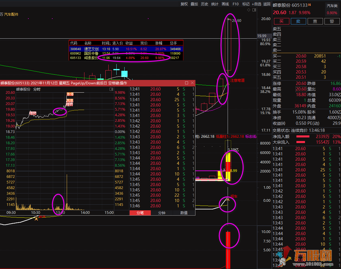Viewport: 341px width, 269px height.
Task: Click the yellow star signal marker on indicator line
Action: pyautogui.click(x=37, y=218)
